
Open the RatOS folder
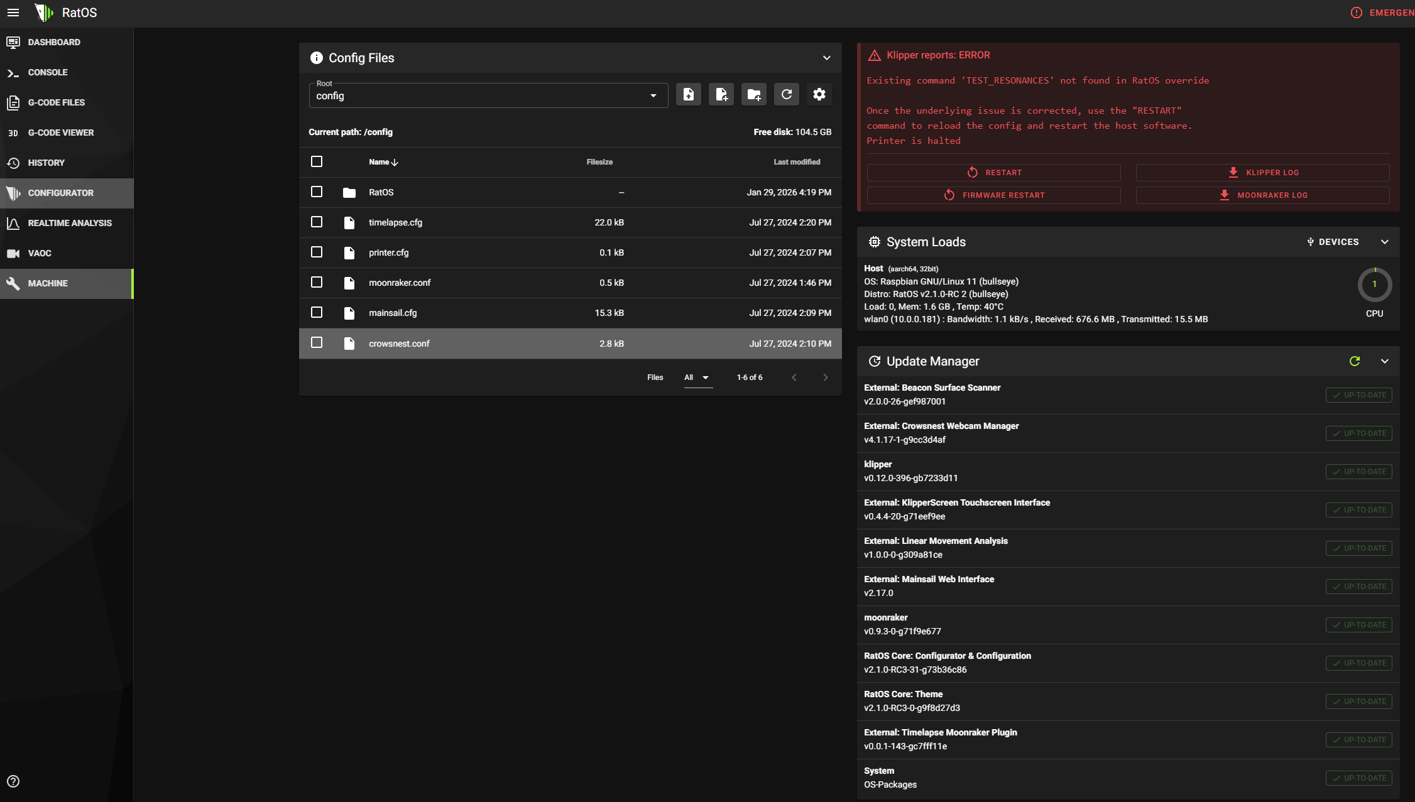pos(381,192)
